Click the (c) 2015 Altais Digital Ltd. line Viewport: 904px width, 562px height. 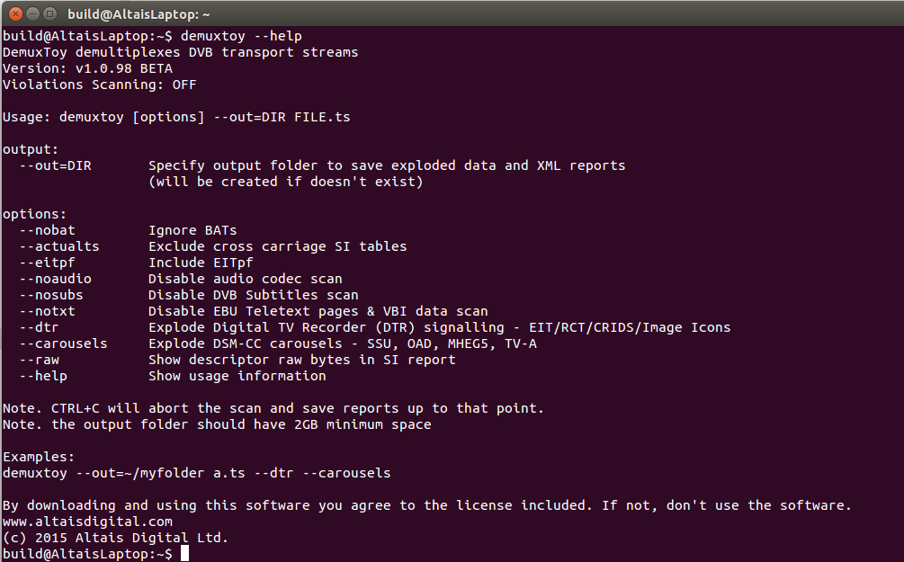[x=115, y=538]
